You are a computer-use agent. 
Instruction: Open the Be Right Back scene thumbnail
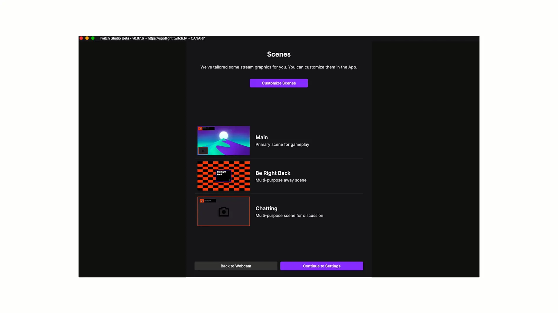[223, 176]
